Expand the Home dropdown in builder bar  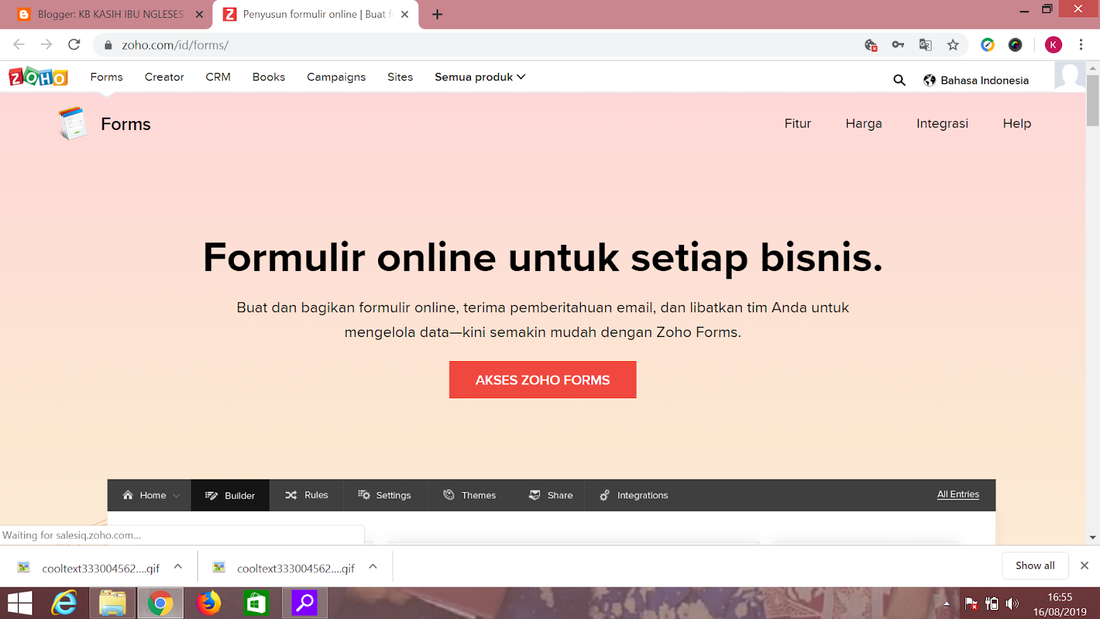click(x=176, y=495)
